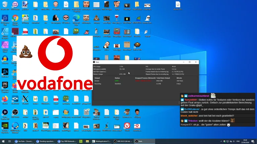The width and height of the screenshot is (257, 144).
Task: Open the Firefox desktop shortcut
Action: point(5,99)
